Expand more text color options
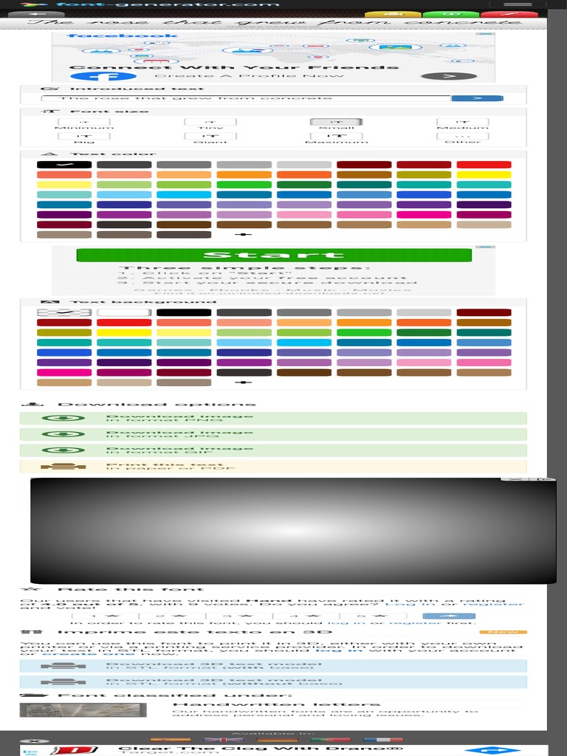Screen dimensions: 567x756 pyautogui.click(x=244, y=234)
